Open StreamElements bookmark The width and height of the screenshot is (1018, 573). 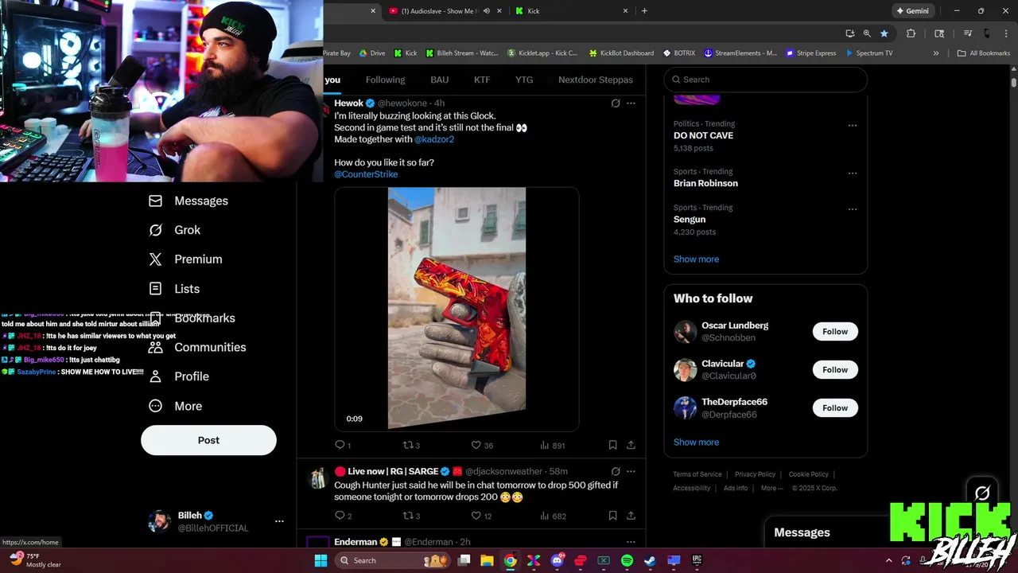point(740,53)
